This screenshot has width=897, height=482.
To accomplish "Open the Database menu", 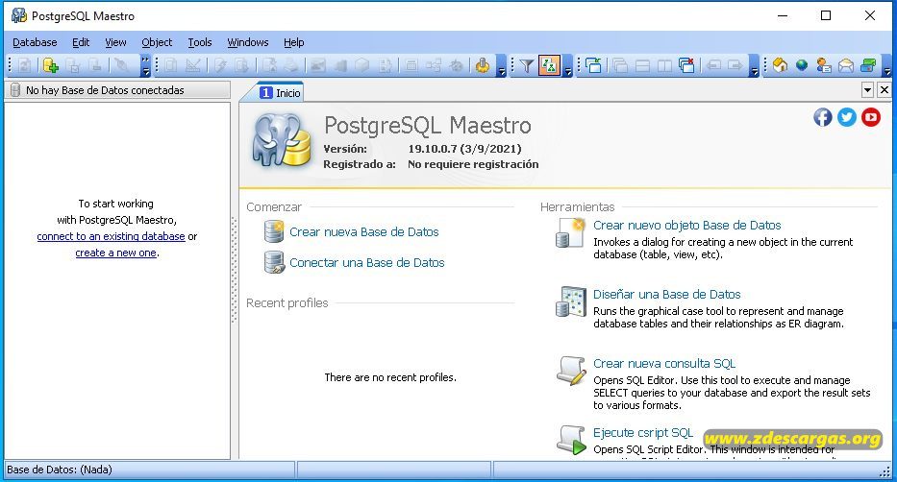I will coord(35,42).
